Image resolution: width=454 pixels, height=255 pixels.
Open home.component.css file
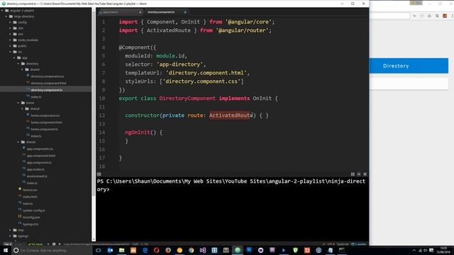(x=45, y=115)
